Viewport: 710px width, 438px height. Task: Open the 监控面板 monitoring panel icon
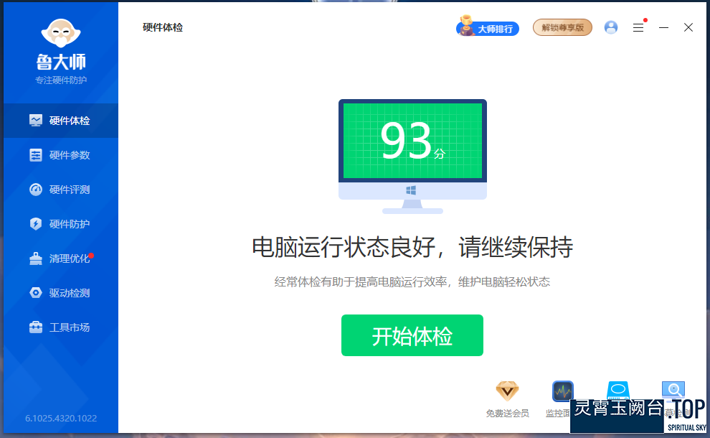tap(562, 391)
